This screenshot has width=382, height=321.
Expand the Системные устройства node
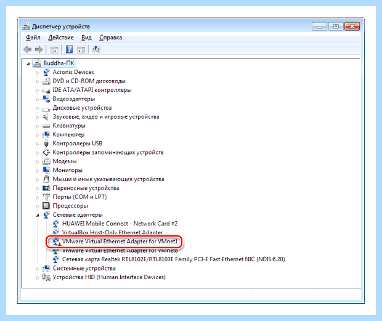(38, 269)
